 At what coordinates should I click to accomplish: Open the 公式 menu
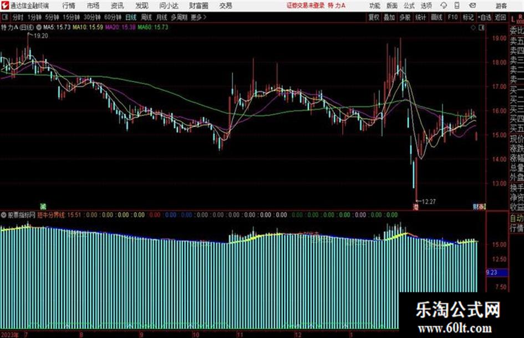(x=409, y=6)
